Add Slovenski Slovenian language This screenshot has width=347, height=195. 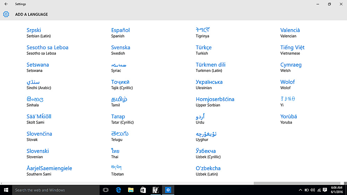37,153
